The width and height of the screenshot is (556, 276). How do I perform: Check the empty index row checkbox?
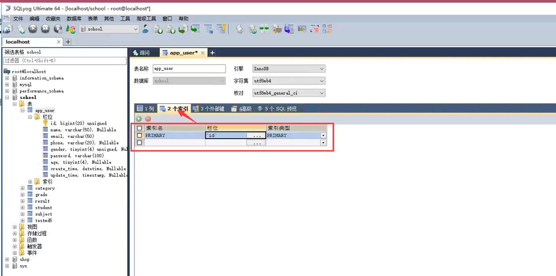point(140,143)
